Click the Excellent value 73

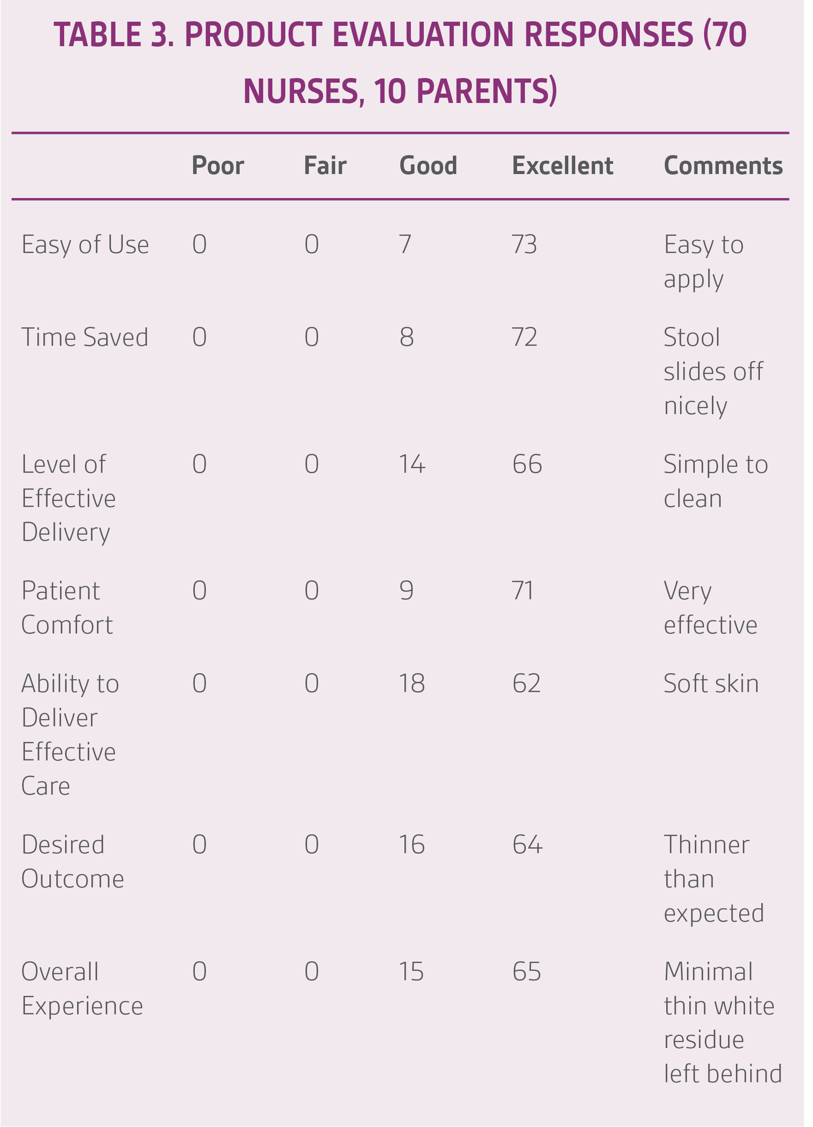(525, 245)
